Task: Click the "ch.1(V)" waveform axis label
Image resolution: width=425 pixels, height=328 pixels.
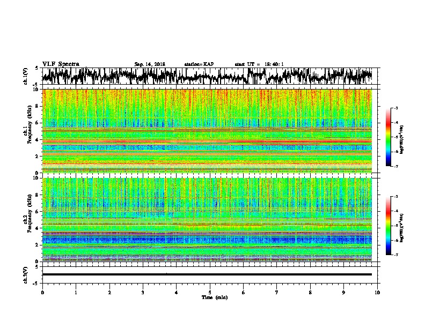Action: point(25,76)
